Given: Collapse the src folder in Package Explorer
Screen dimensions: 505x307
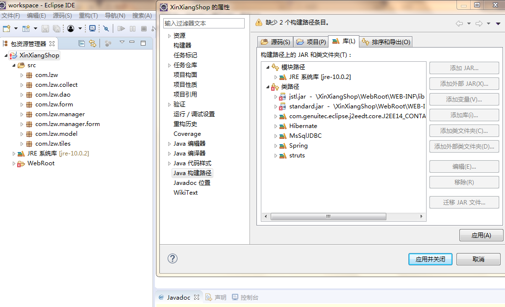Looking at the screenshot, I should coord(14,65).
